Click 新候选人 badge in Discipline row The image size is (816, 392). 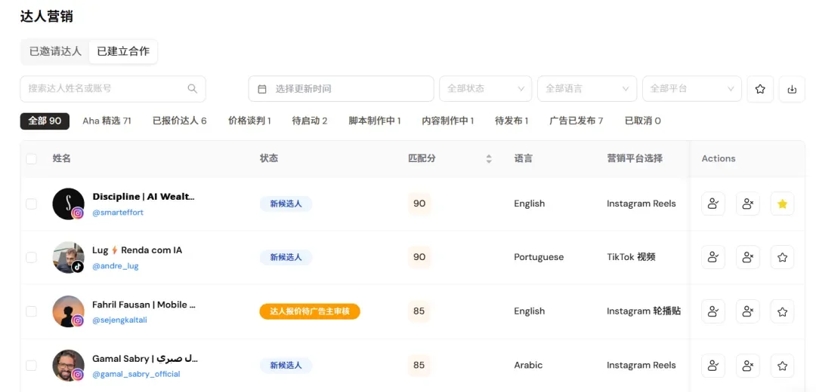click(286, 204)
